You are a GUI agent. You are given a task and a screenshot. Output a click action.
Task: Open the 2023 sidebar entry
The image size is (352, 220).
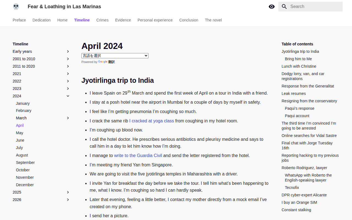click(17, 89)
